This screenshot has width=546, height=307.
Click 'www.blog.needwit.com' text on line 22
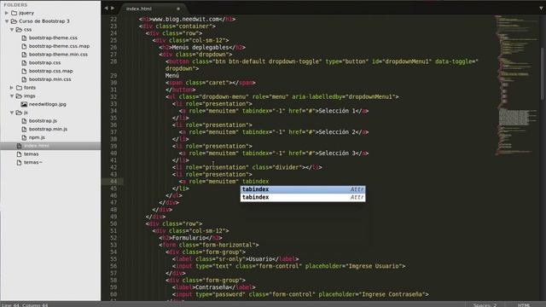click(x=186, y=19)
